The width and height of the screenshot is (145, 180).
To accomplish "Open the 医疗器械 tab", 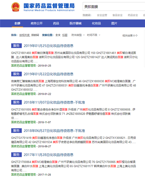I will (x=75, y=23).
